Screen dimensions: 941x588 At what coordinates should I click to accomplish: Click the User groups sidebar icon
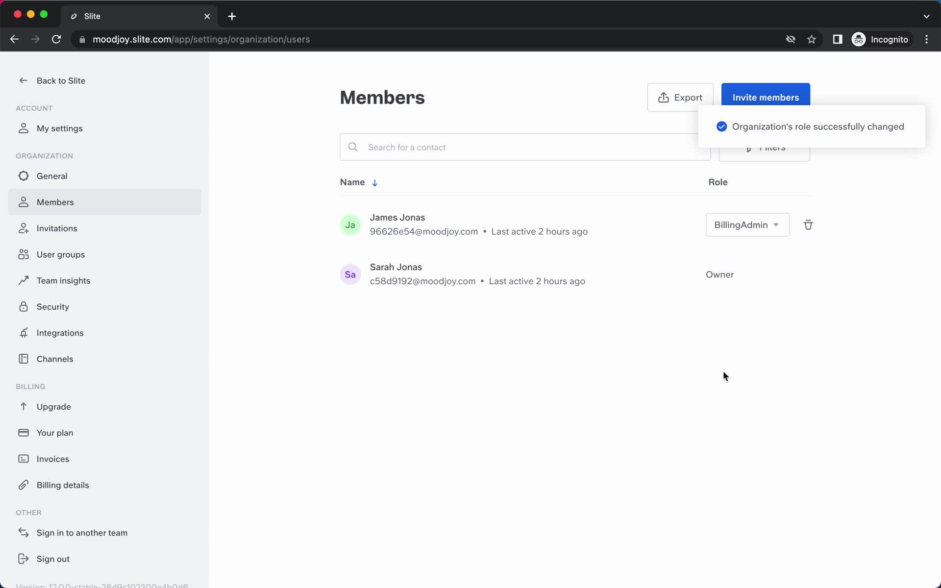point(23,254)
